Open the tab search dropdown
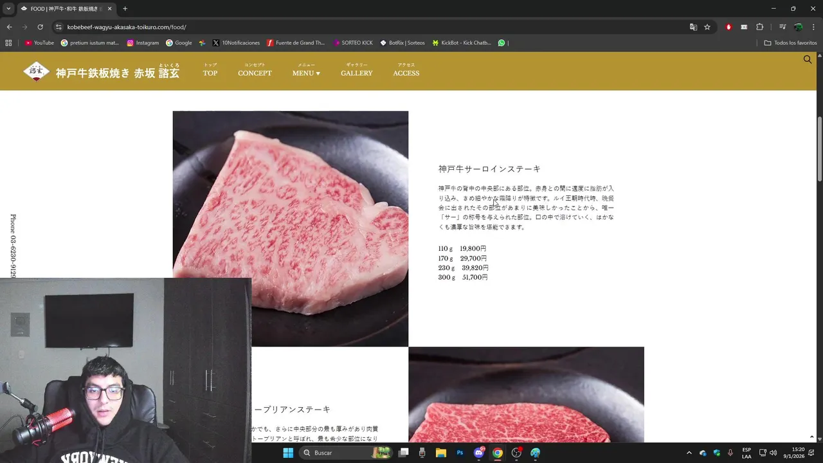This screenshot has height=463, width=823. [x=8, y=9]
